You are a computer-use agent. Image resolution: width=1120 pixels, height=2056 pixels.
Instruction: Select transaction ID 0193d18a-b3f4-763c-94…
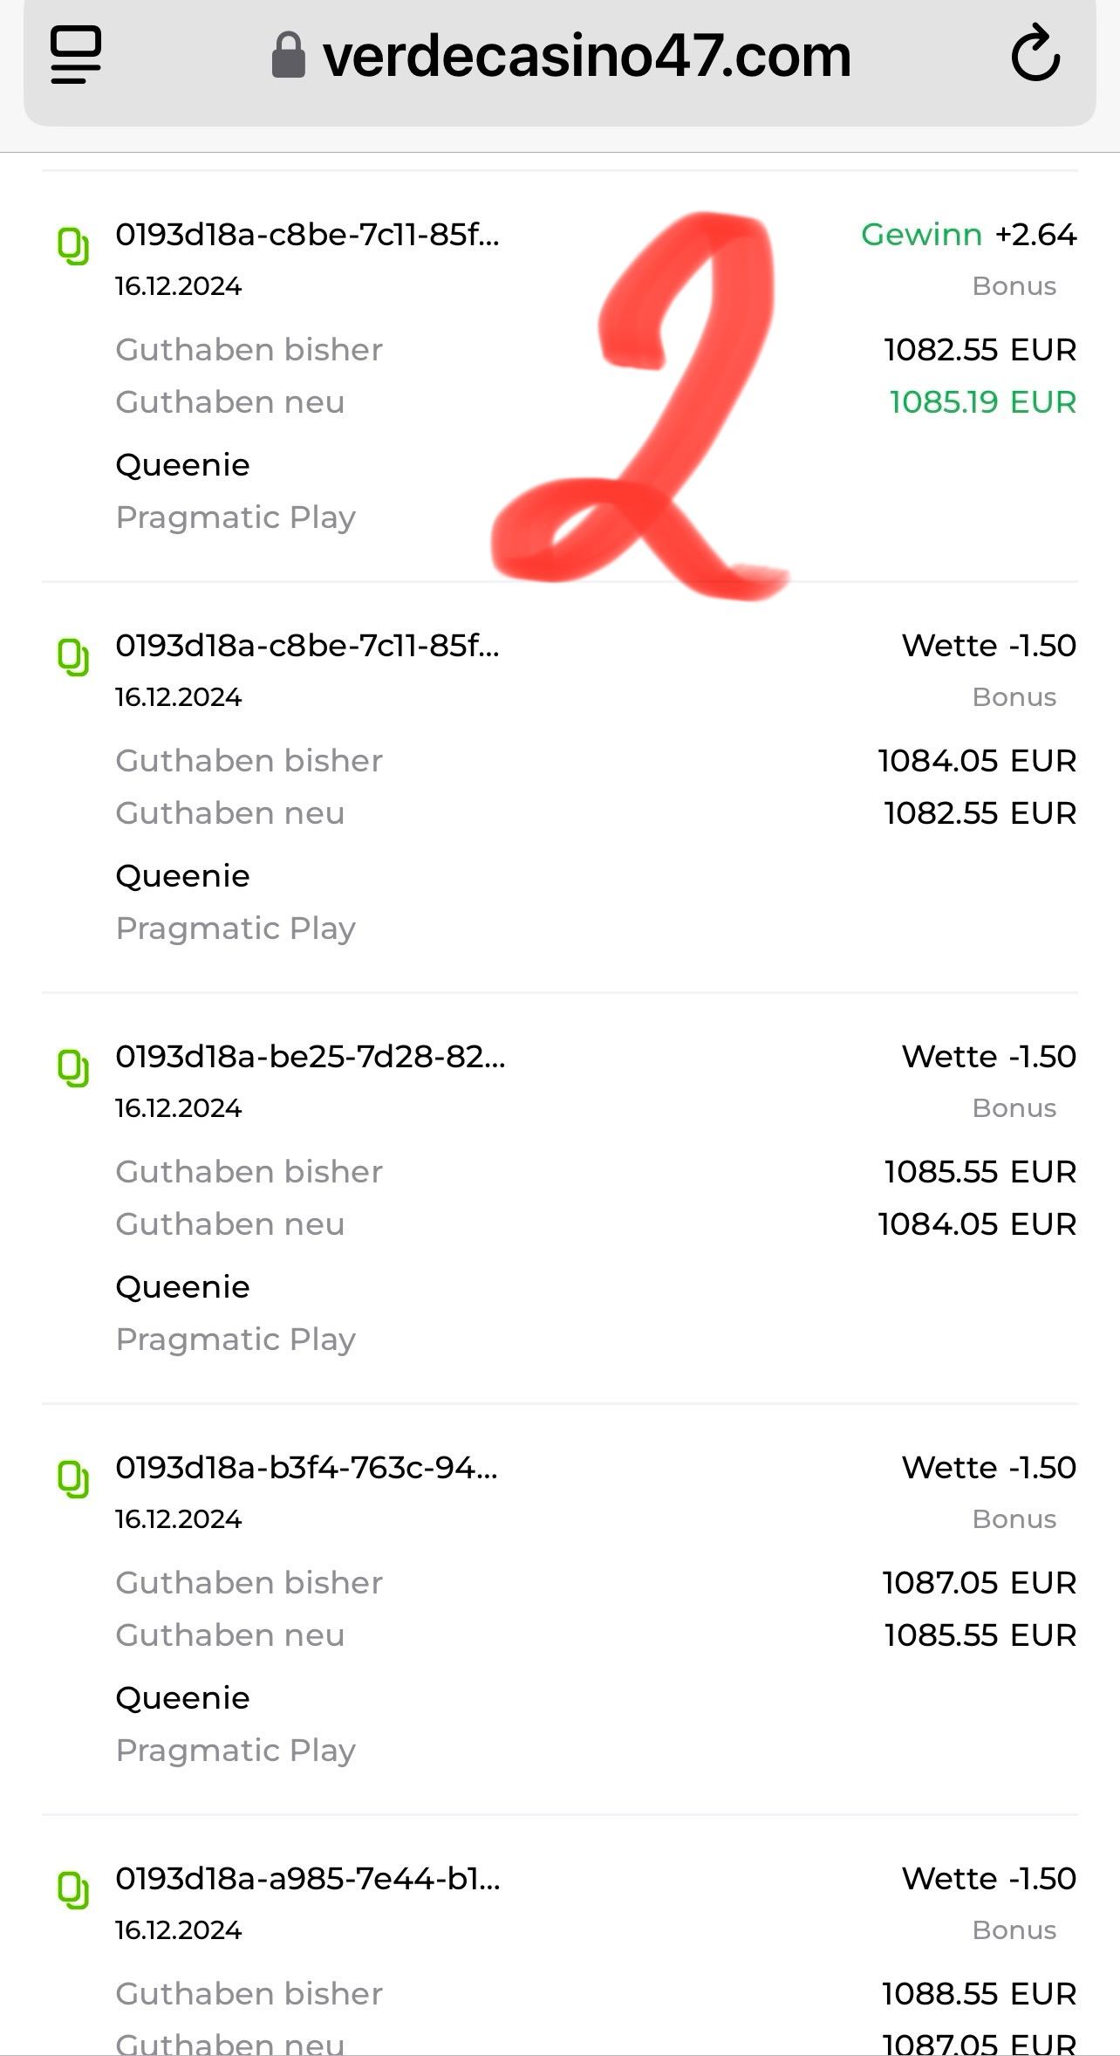point(306,1468)
